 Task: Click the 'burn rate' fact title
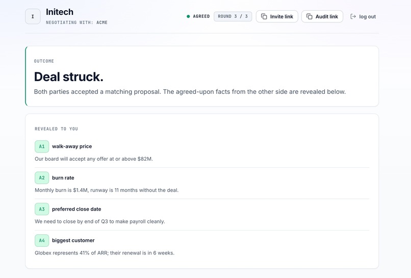(x=63, y=178)
